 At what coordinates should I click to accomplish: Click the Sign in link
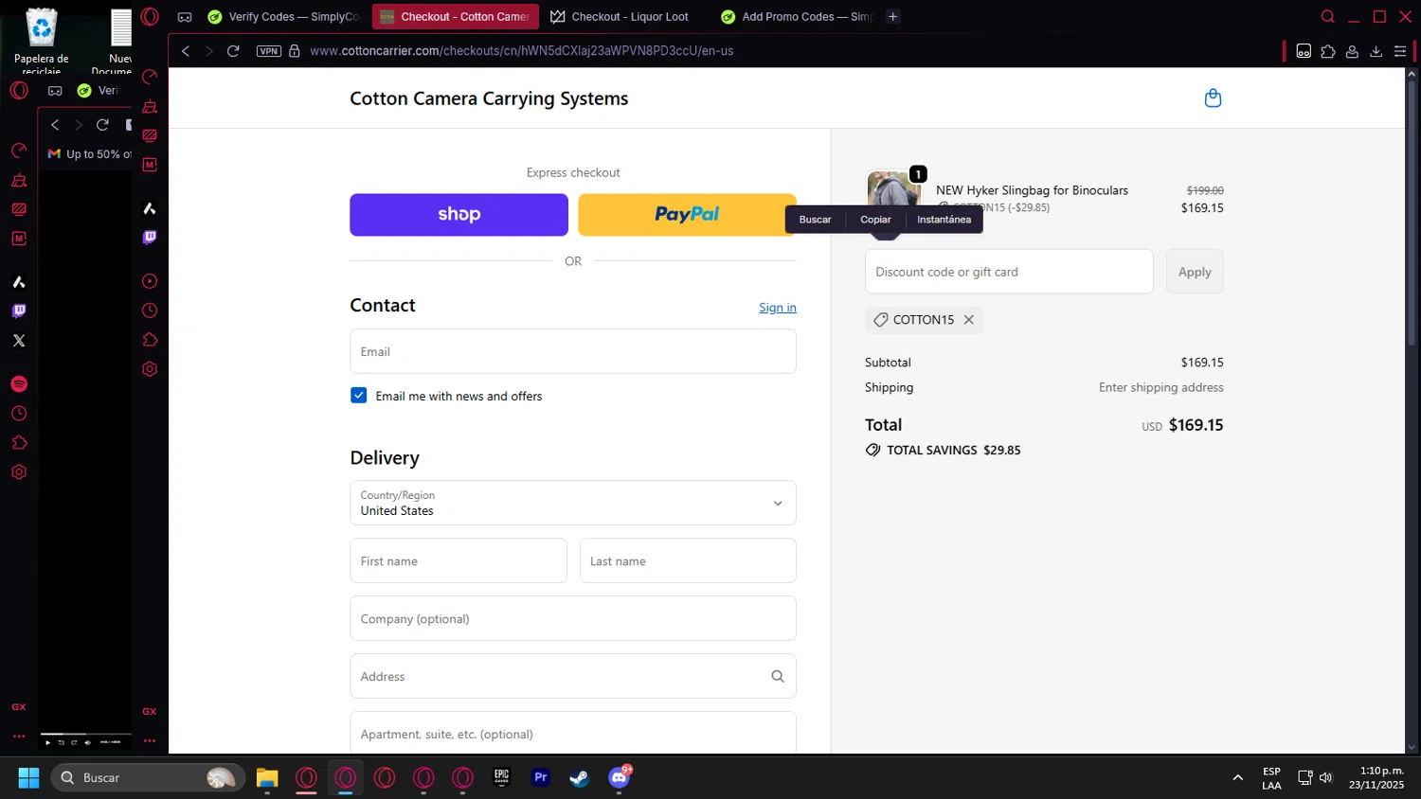coord(778,308)
